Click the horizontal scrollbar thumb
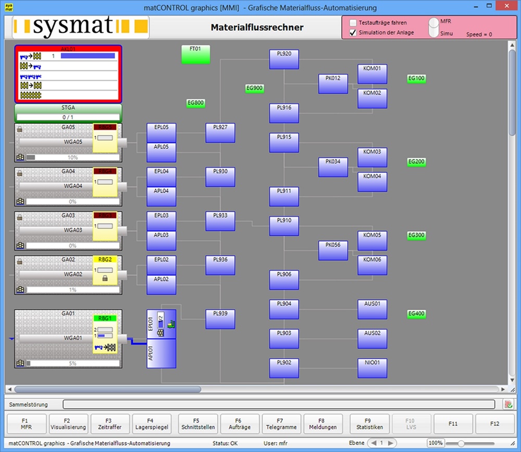The image size is (521, 452). pos(108,389)
